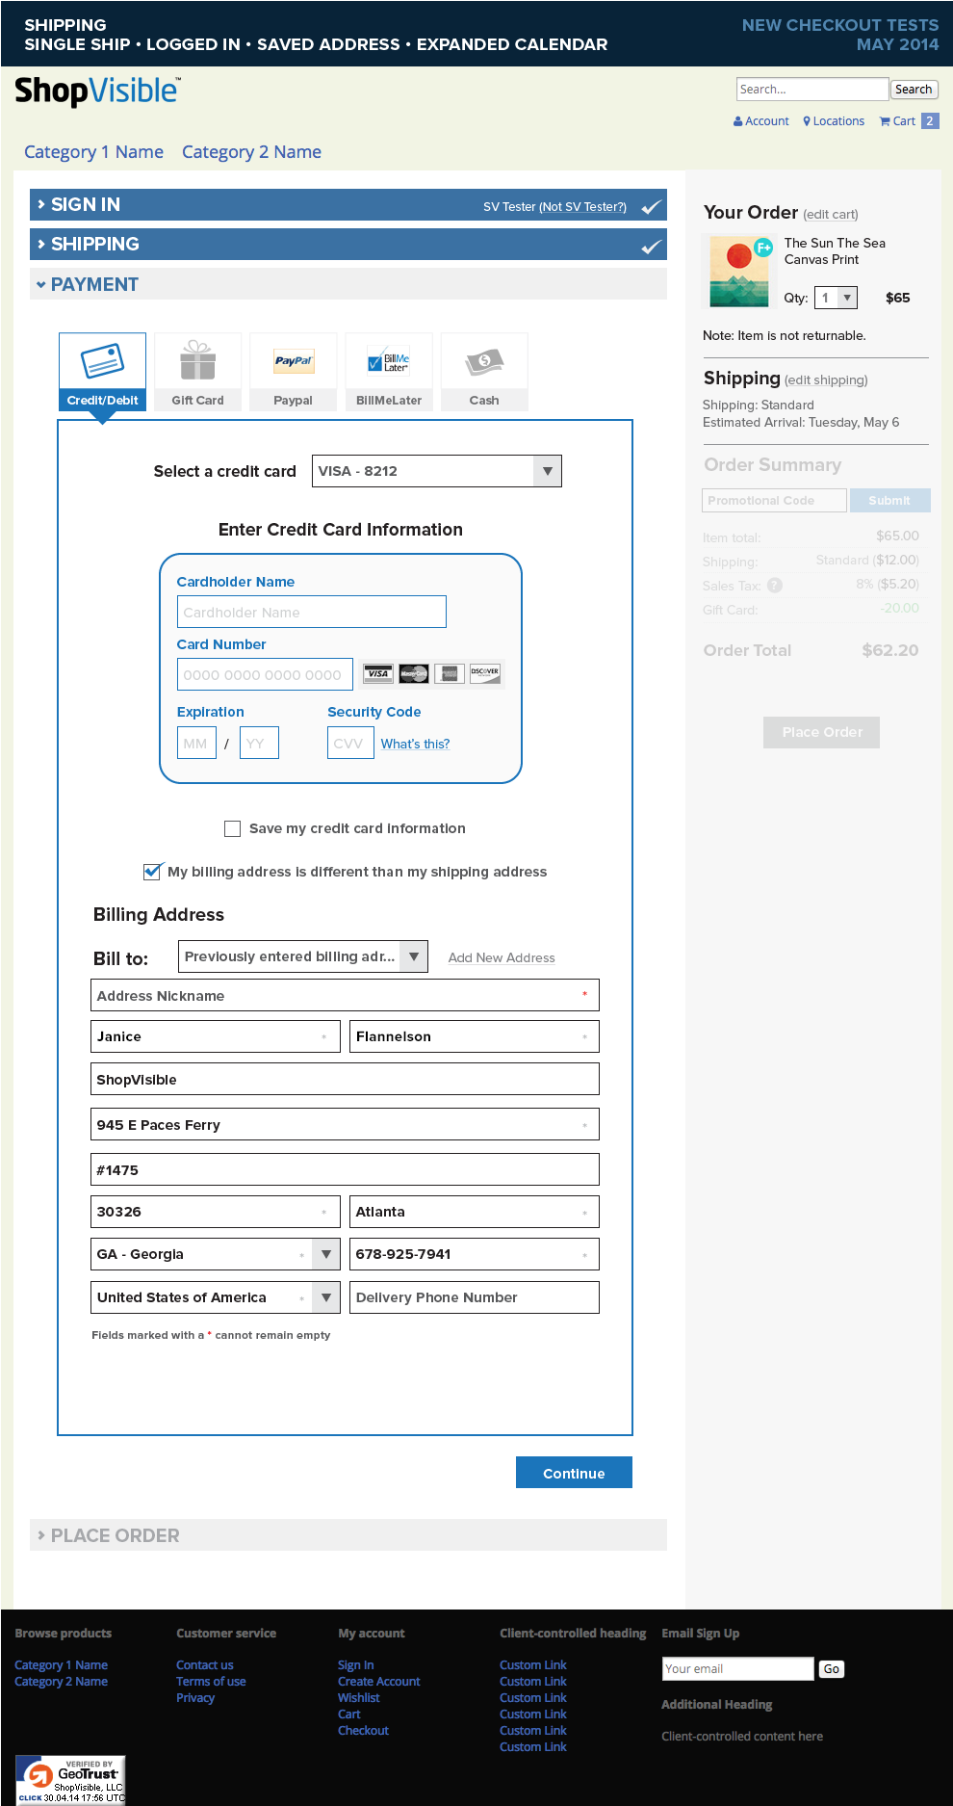Click the header Search field
The image size is (953, 1806).
pos(812,90)
